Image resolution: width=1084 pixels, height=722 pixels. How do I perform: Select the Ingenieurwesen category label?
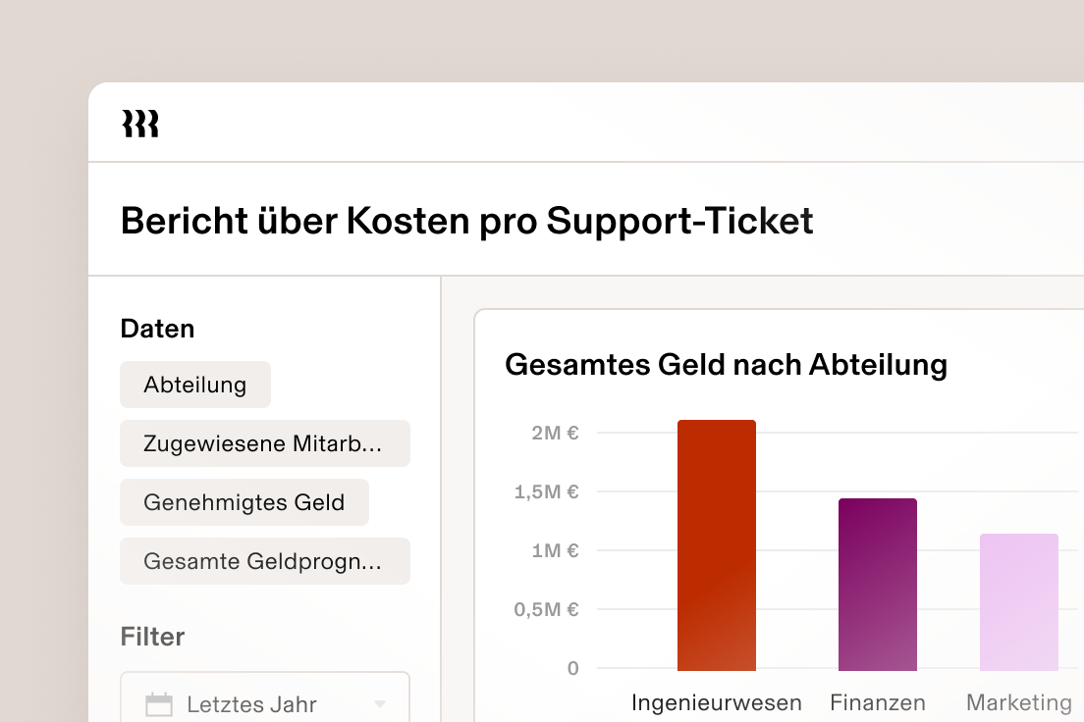(716, 702)
